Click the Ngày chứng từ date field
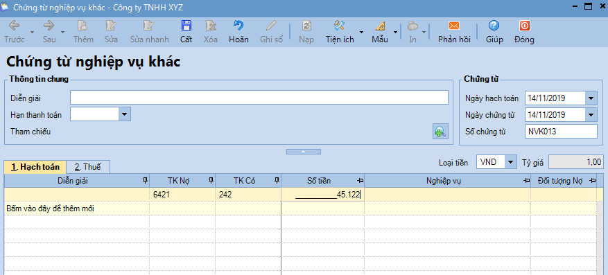Image resolution: width=608 pixels, height=275 pixels. tap(555, 115)
